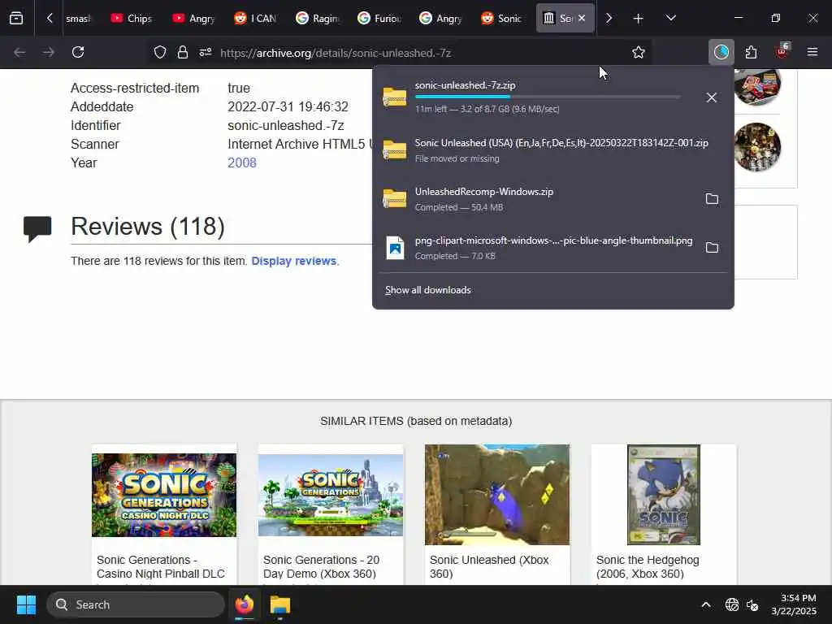
Task: Click Show all downloads
Action: click(428, 290)
